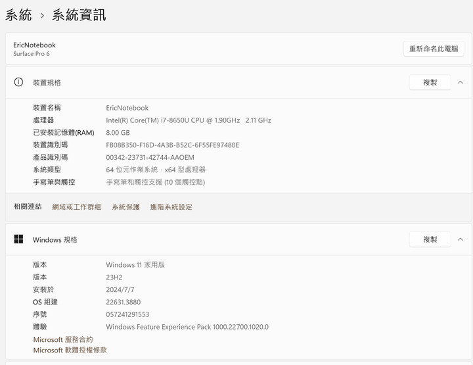
Task: Select the Windows 規格 section title
Action: 55,239
